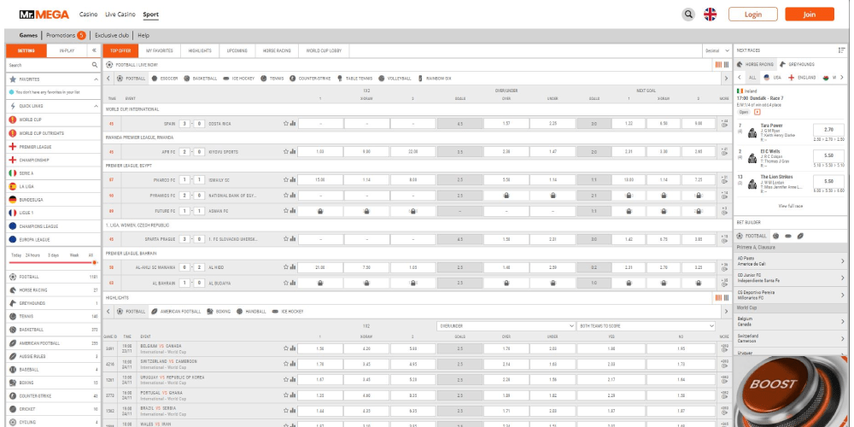Image resolution: width=854 pixels, height=427 pixels.
Task: Switch to the Upcoming tab
Action: pos(238,50)
